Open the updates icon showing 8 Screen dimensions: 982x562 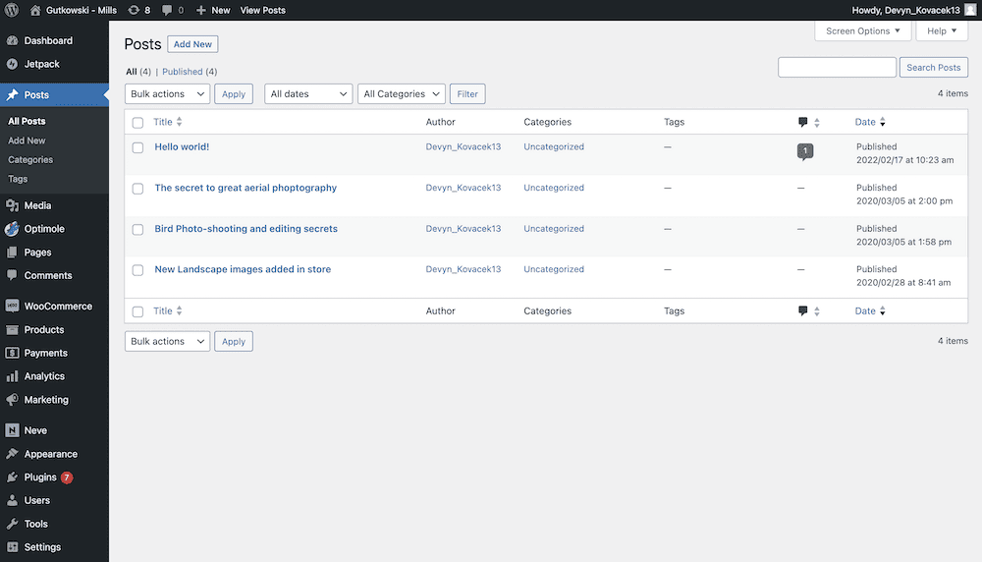(134, 10)
